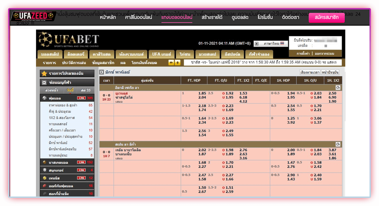
Task: Click the เรียงตามเวลา sort button
Action: 310,72
